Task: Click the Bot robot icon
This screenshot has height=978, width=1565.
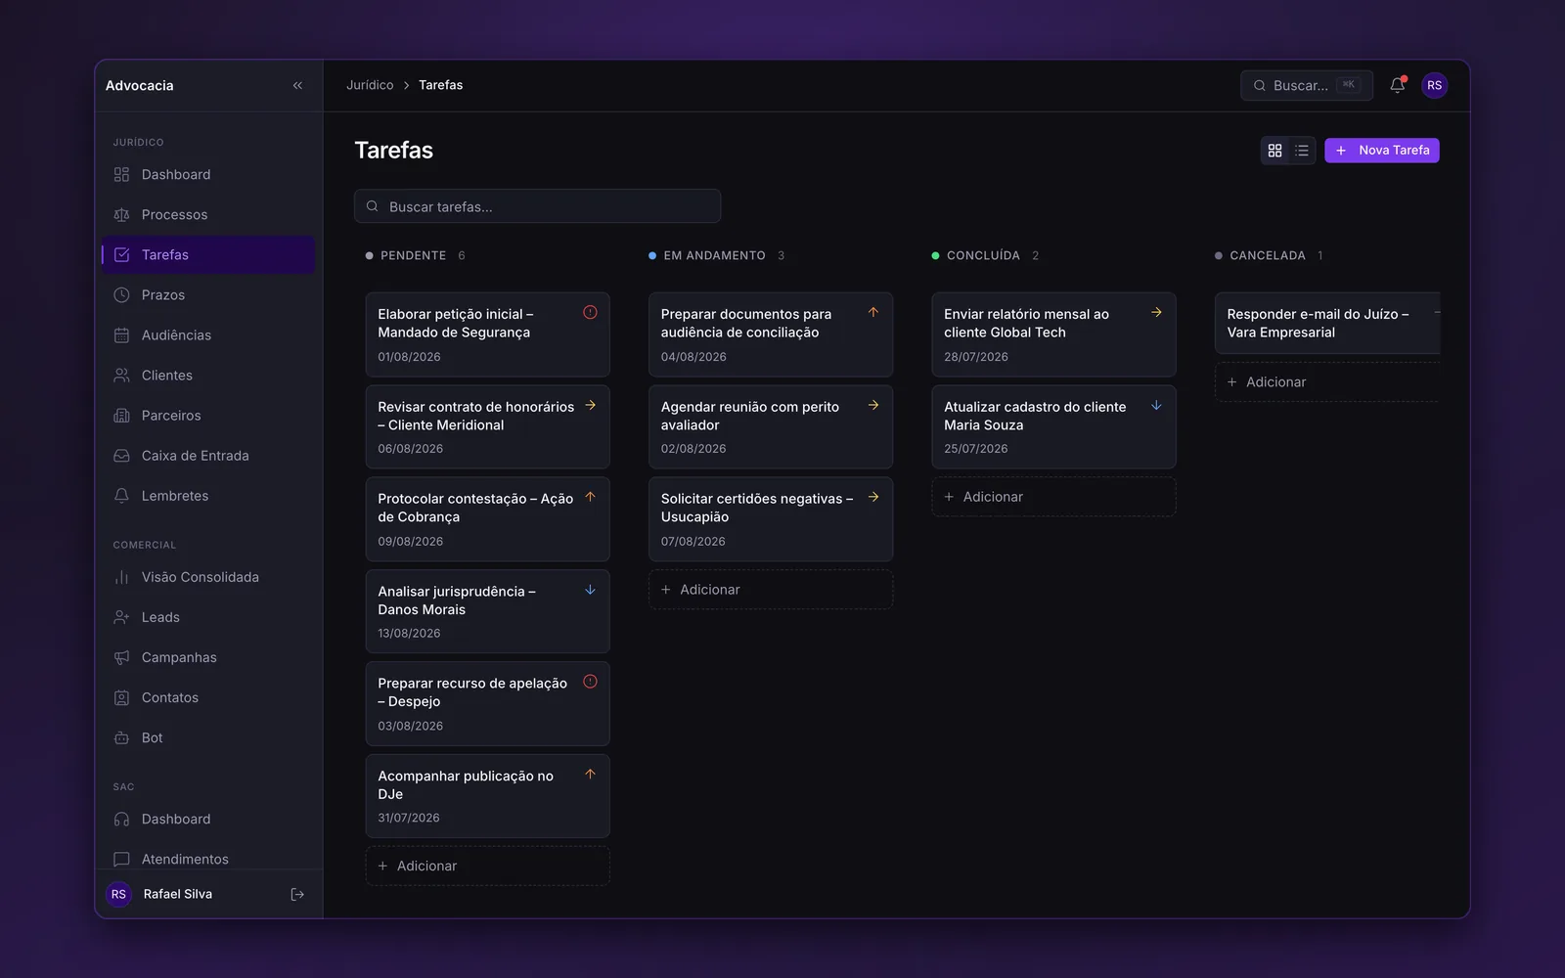Action: (121, 737)
